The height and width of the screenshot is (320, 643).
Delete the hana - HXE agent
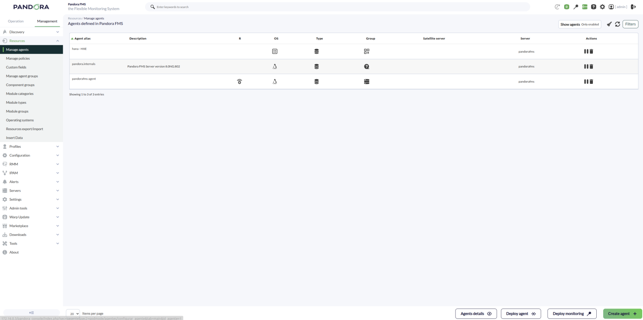[591, 51]
